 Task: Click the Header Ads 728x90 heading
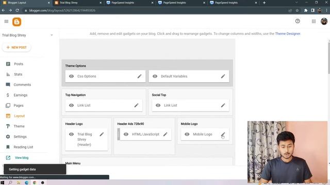pyautogui.click(x=130, y=124)
